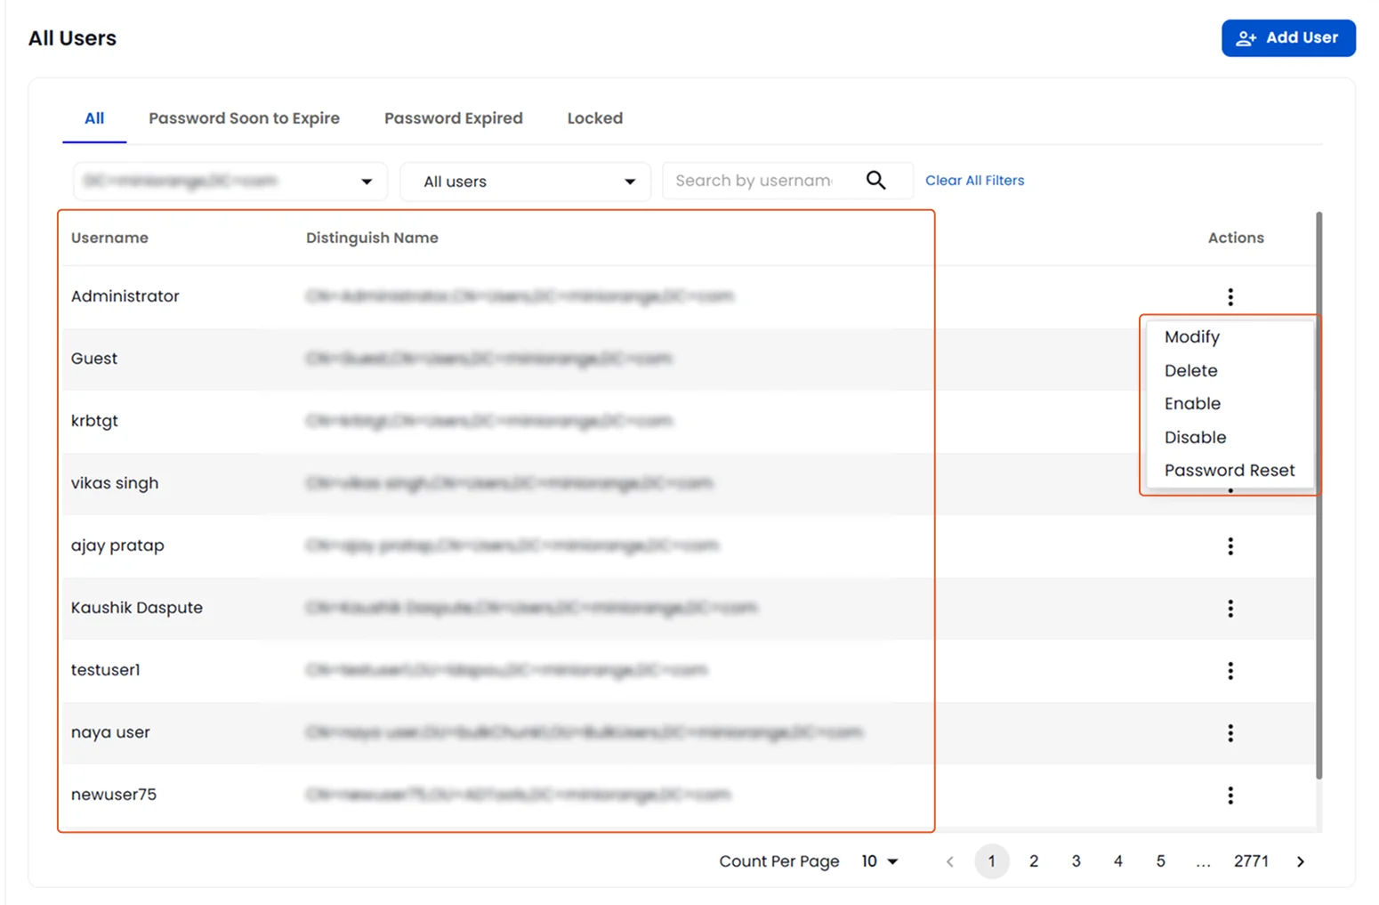The width and height of the screenshot is (1379, 905).
Task: Open the Actions kebab menu for Administrator
Action: click(1230, 296)
